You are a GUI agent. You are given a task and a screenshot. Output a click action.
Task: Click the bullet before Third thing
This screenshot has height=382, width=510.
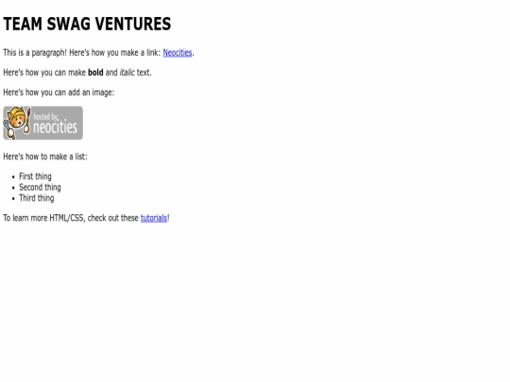coord(13,199)
